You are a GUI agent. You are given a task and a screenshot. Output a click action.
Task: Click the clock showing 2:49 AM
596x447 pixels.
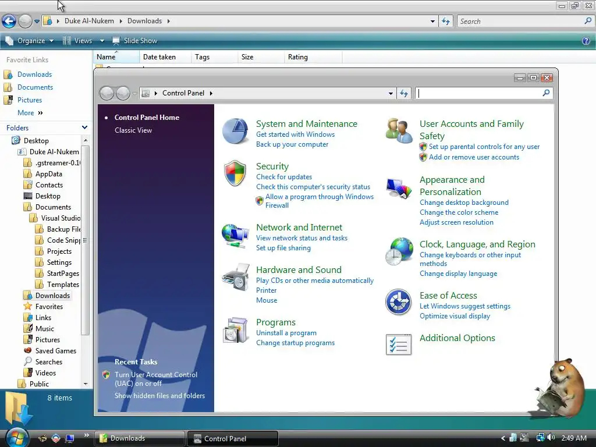click(x=574, y=438)
